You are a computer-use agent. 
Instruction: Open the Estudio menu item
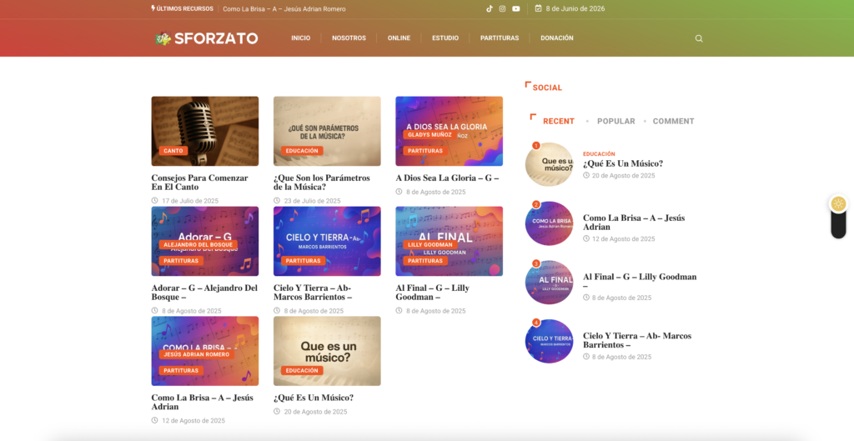click(445, 38)
